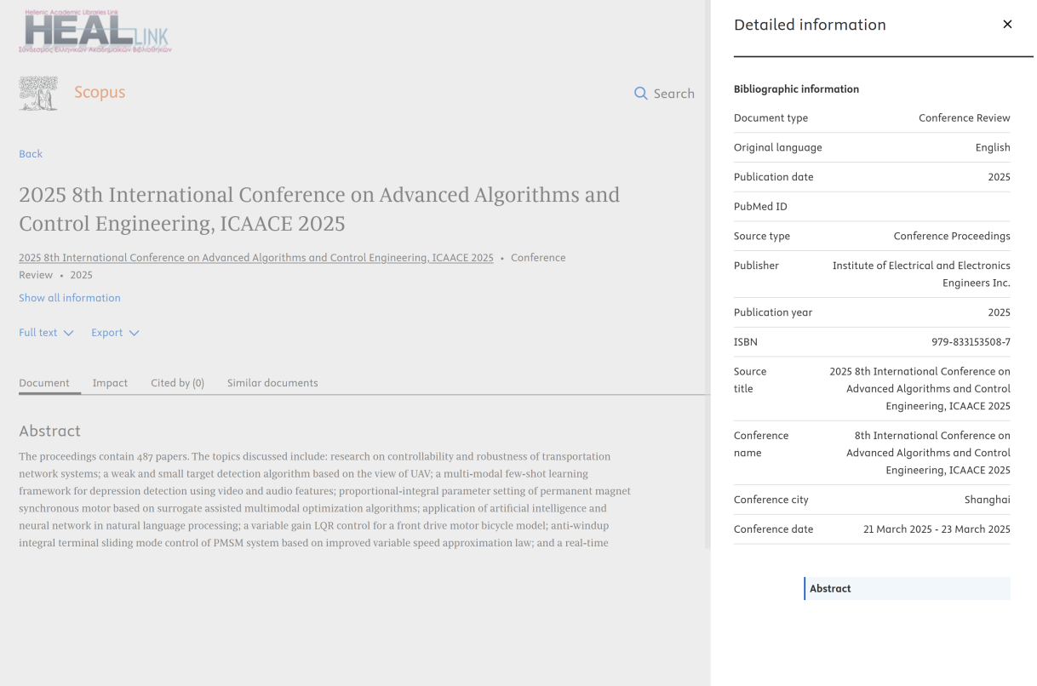Expand the Full text dropdown
The height and width of the screenshot is (686, 1037).
pyautogui.click(x=46, y=333)
